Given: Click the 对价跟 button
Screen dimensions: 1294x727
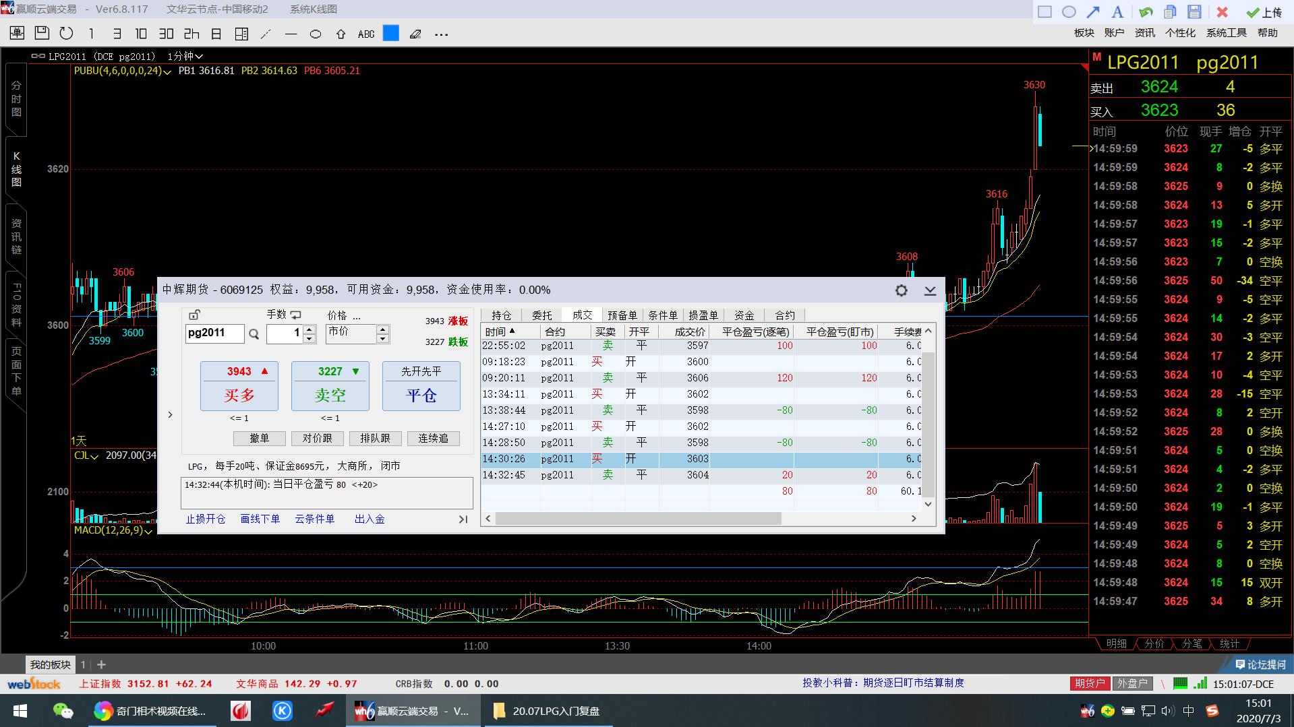Looking at the screenshot, I should pyautogui.click(x=318, y=439).
